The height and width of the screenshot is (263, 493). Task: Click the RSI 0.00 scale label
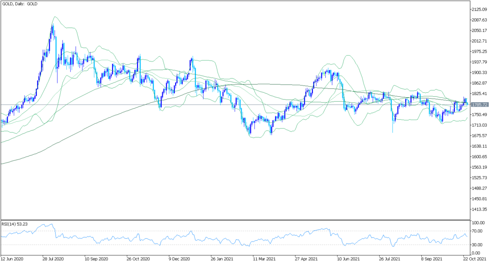coord(476,253)
